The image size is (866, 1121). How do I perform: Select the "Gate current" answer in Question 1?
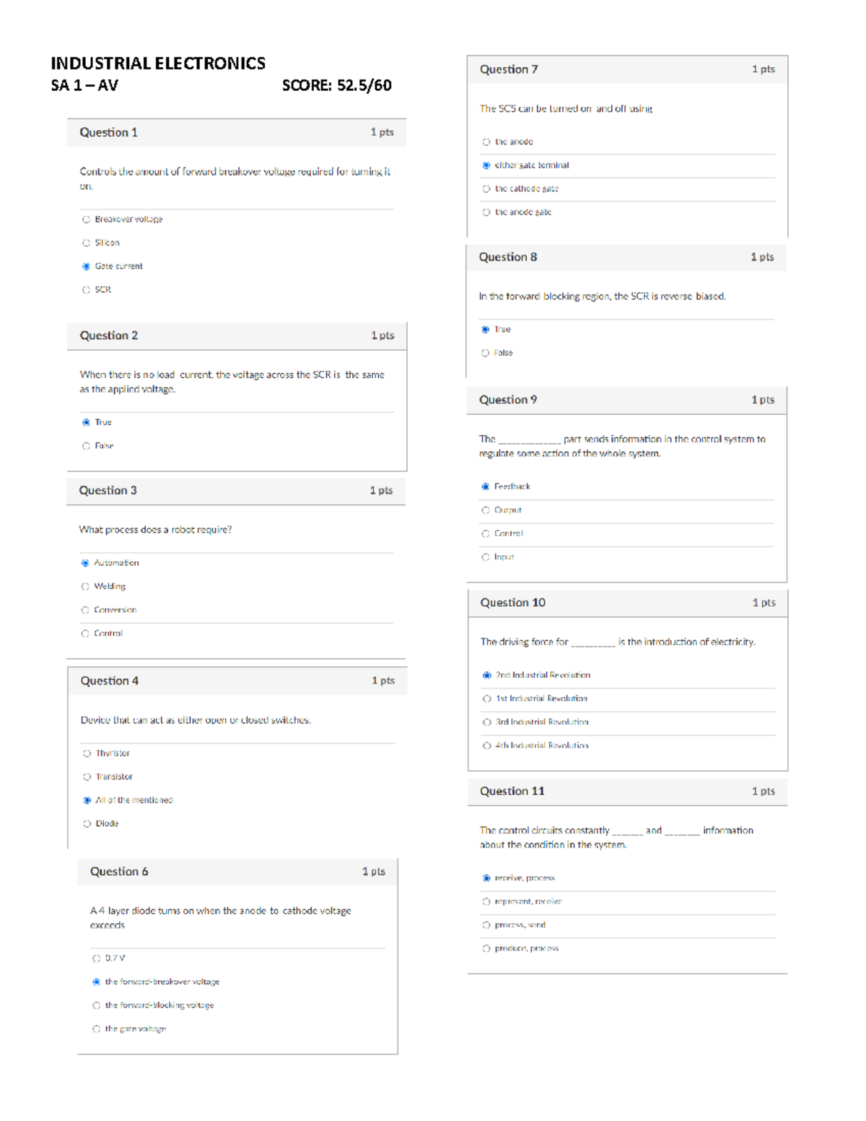click(x=87, y=266)
